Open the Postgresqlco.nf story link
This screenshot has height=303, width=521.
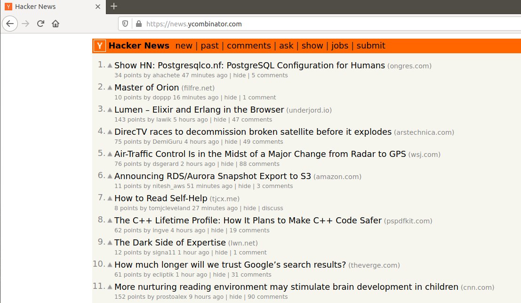(249, 65)
